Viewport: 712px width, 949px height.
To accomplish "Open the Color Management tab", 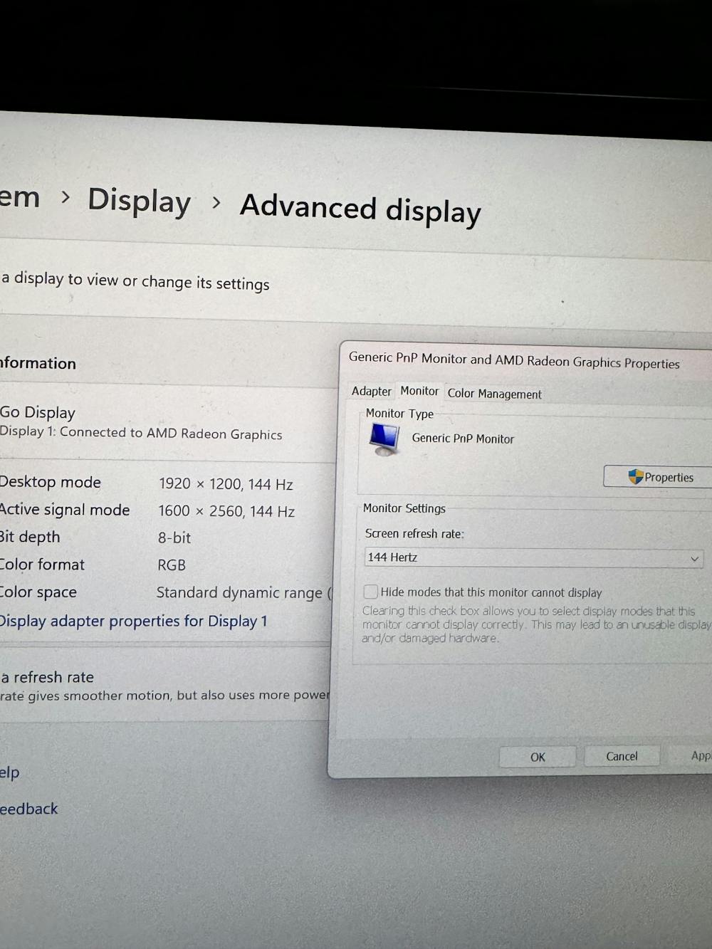I will point(494,394).
